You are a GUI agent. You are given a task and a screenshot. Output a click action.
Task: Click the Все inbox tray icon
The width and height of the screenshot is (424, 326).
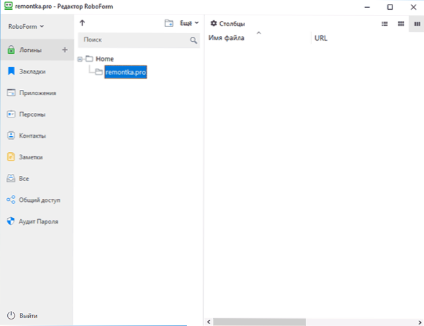11,178
